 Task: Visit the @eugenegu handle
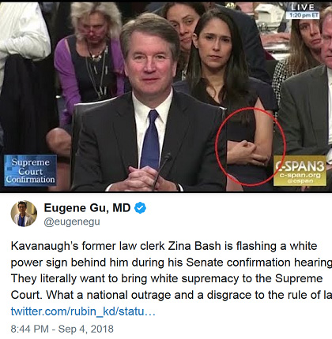coord(72,222)
